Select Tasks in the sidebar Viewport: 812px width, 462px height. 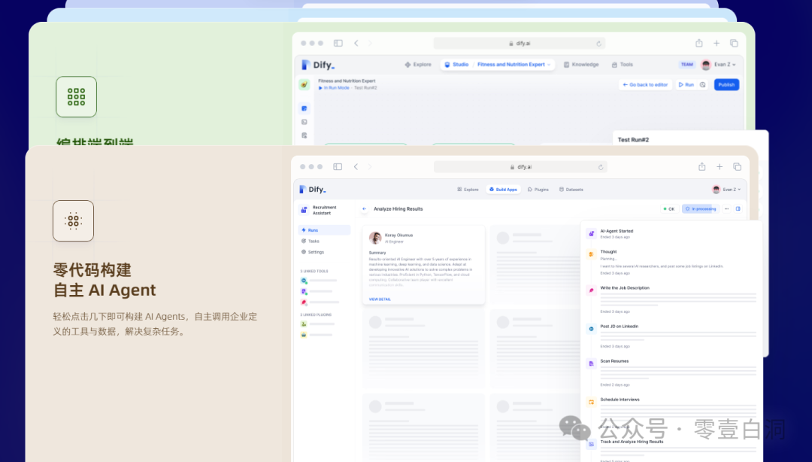[x=313, y=241]
